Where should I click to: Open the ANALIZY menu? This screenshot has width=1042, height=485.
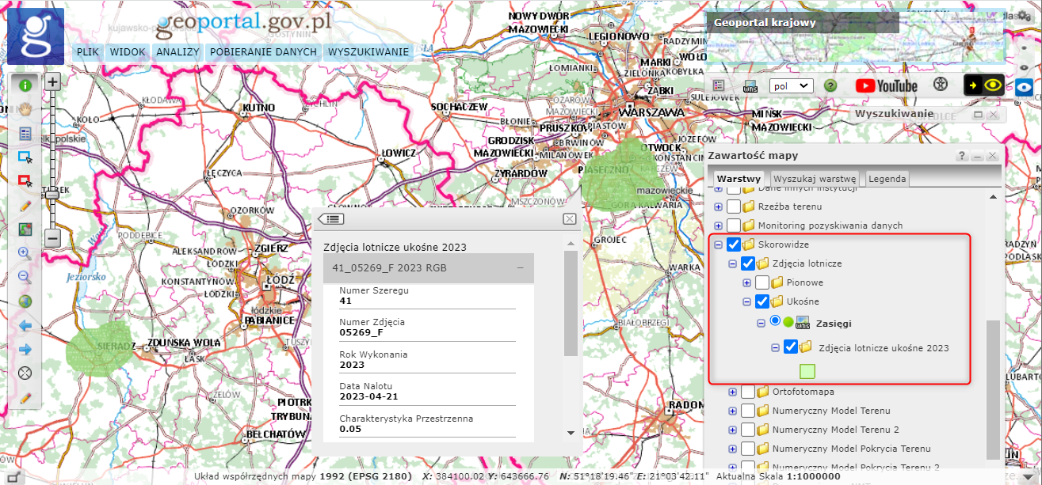coord(177,52)
